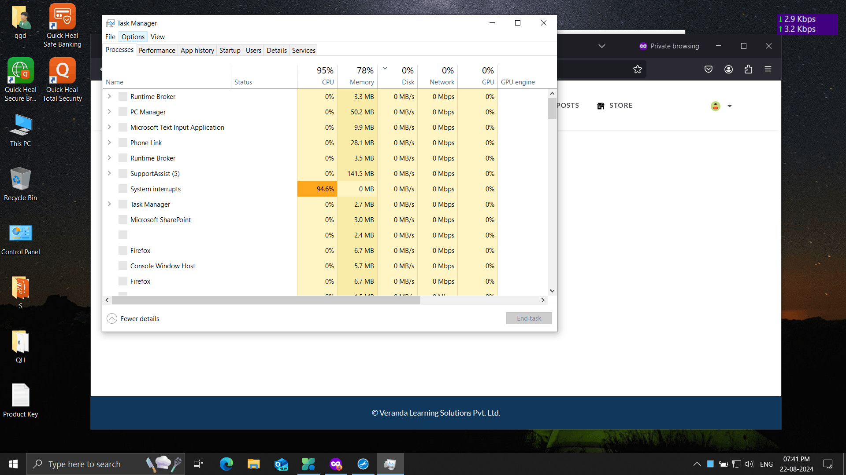Open Firefox extensions puzzle icon
846x475 pixels.
pos(748,69)
